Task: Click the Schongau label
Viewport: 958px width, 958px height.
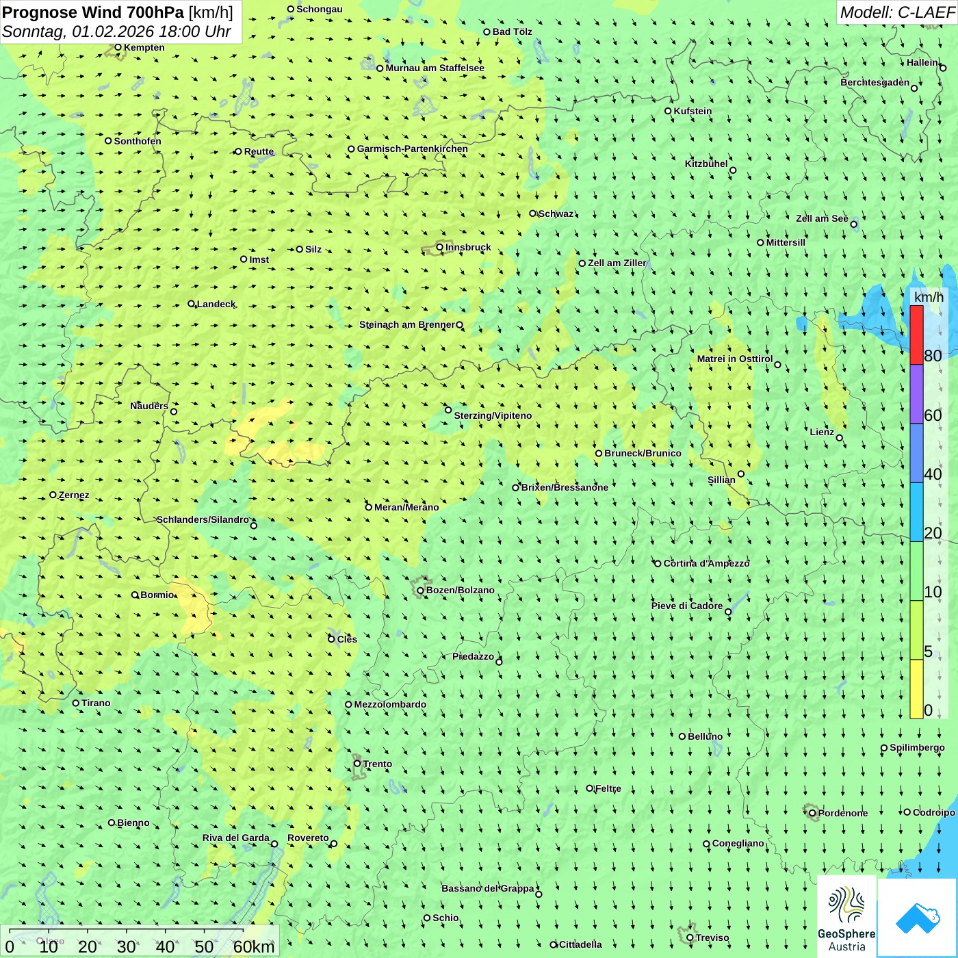Action: [320, 9]
